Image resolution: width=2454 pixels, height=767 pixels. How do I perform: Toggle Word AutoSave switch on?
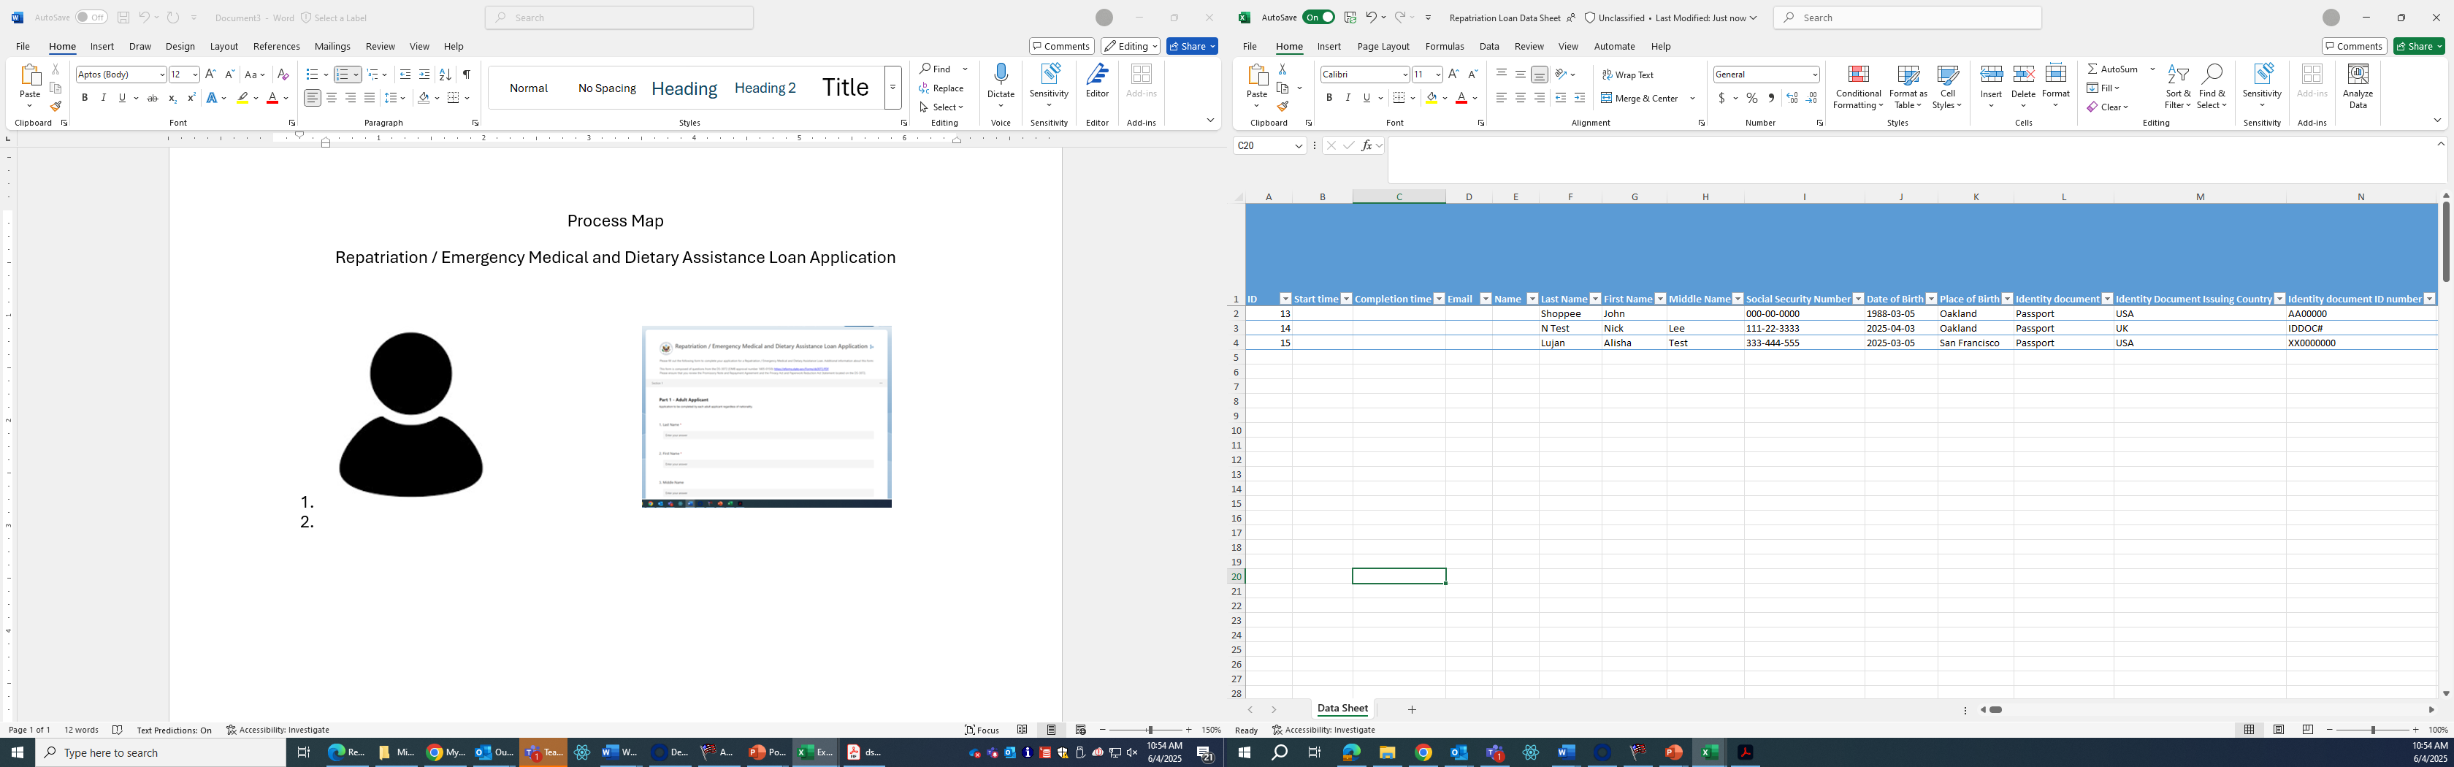pos(91,17)
